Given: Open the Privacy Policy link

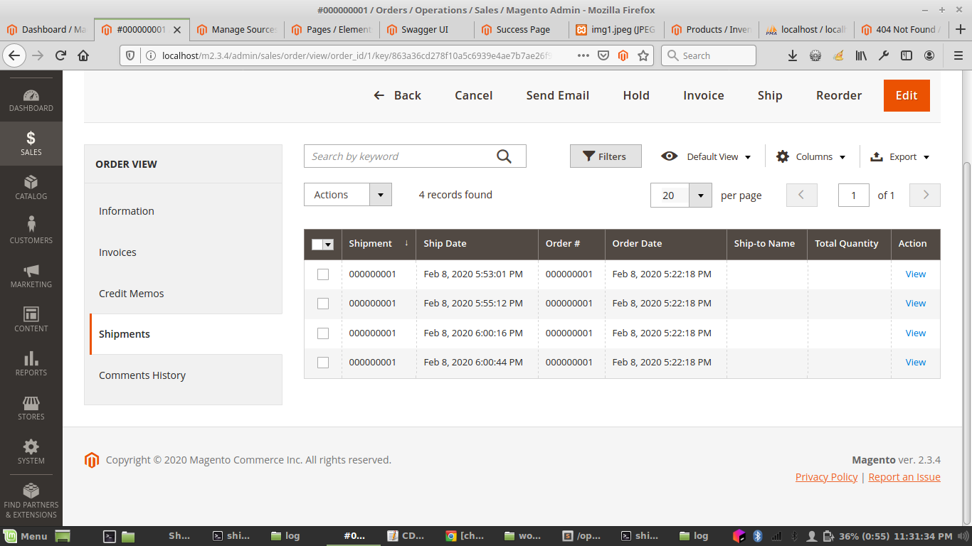Looking at the screenshot, I should tap(826, 476).
